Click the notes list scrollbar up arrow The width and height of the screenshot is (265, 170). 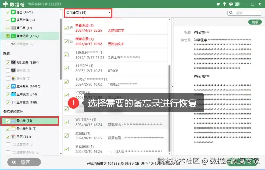(170, 20)
